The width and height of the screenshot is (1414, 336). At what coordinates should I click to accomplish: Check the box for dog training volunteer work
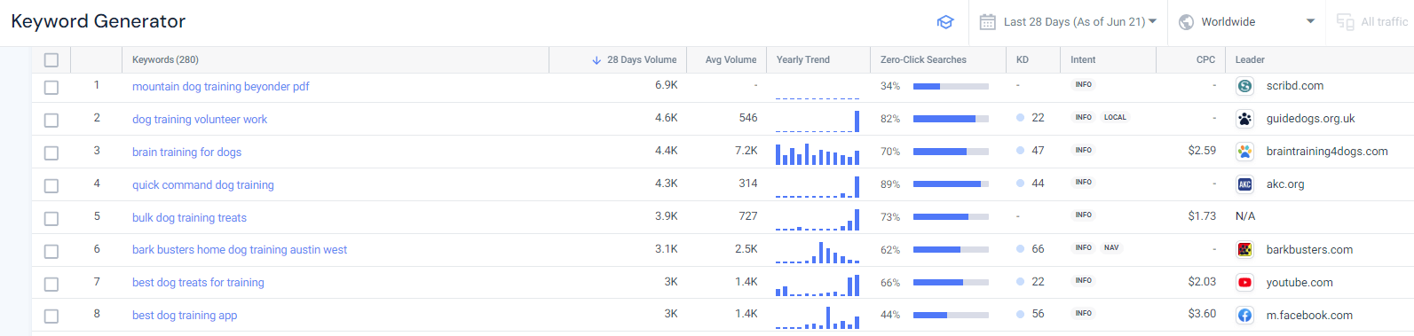pos(51,121)
